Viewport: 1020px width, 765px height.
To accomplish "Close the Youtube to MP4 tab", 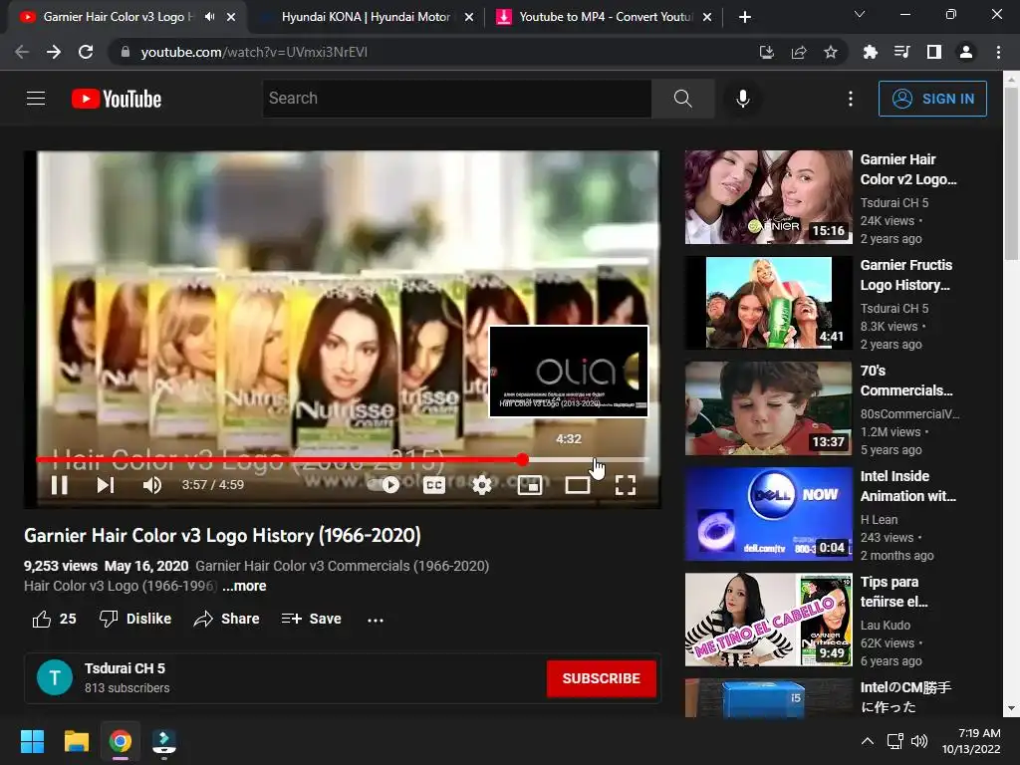I will pyautogui.click(x=708, y=17).
